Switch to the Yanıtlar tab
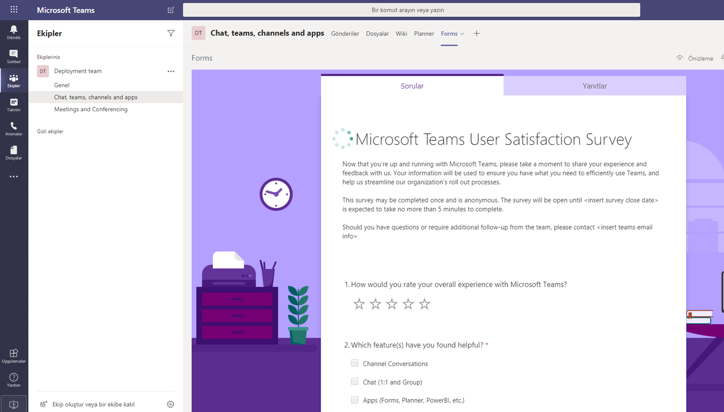Image resolution: width=724 pixels, height=412 pixels. 595,85
